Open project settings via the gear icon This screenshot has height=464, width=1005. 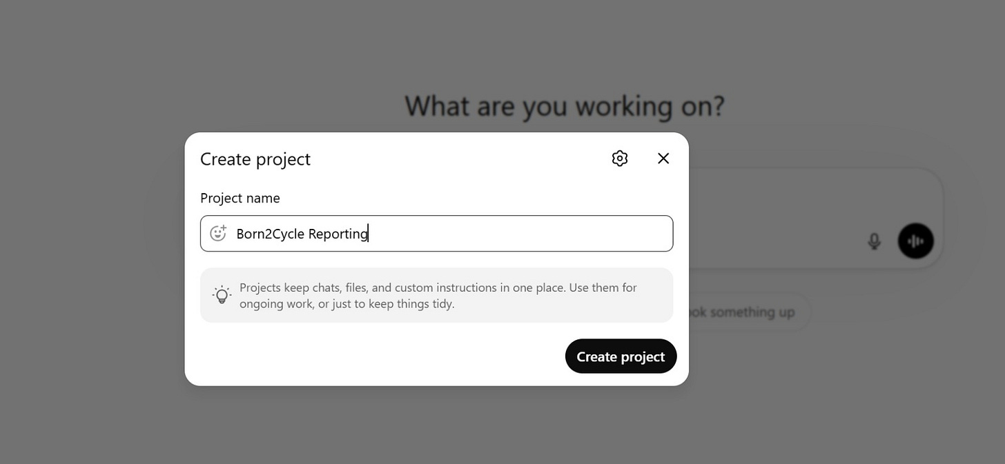click(620, 159)
